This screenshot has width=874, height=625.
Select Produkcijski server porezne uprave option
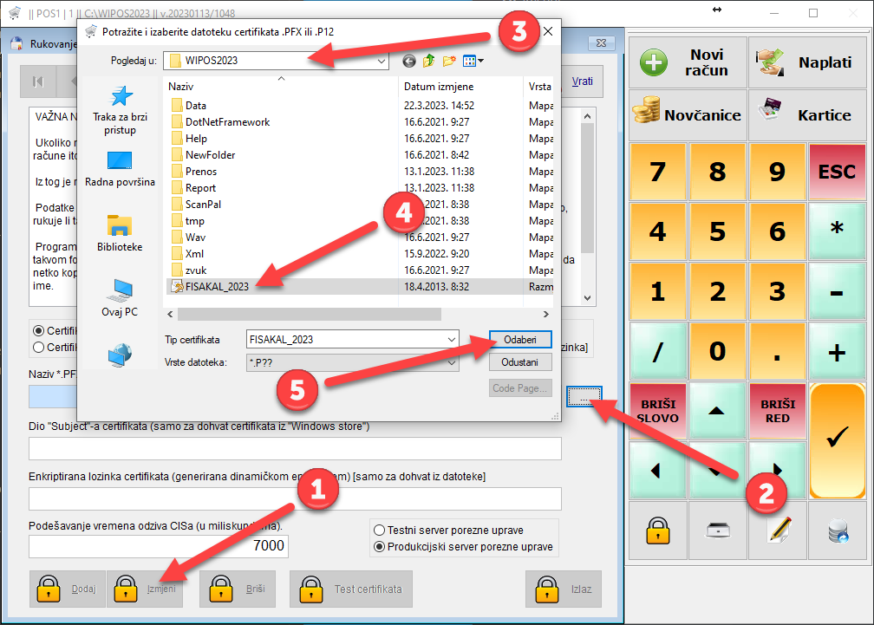(379, 547)
